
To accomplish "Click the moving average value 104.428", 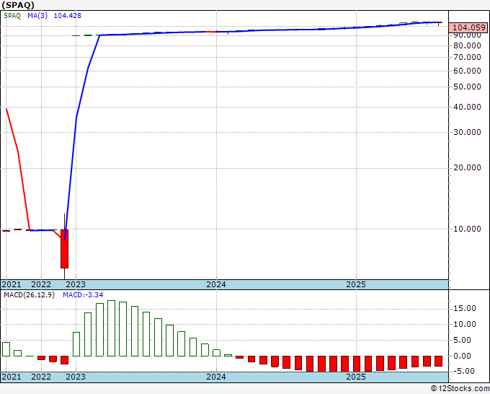I will (68, 16).
